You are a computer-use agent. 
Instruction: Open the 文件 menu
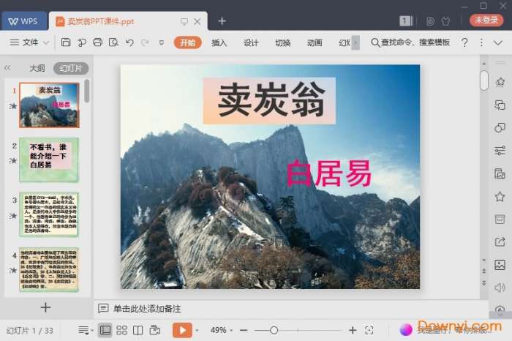point(24,42)
